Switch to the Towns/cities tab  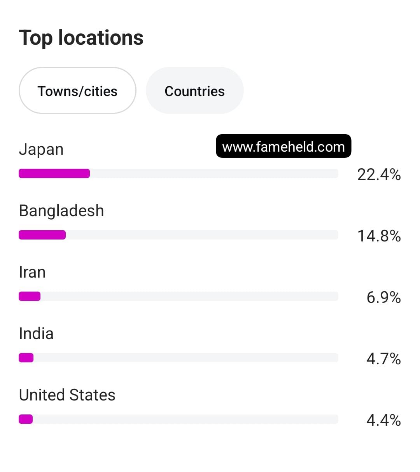tap(77, 91)
